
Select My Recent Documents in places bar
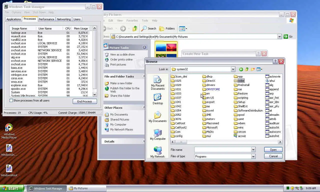tap(158, 83)
